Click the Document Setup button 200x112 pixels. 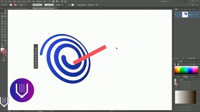coord(82,5)
